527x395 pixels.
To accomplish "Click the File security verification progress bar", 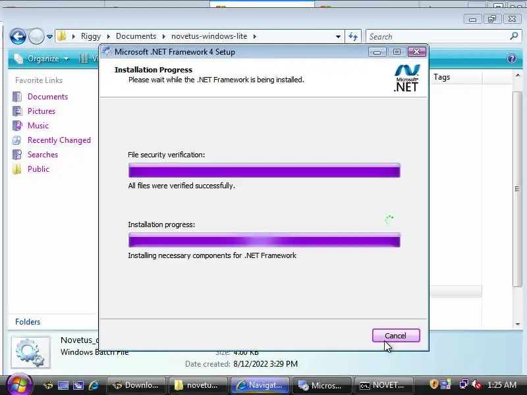I will tap(264, 171).
